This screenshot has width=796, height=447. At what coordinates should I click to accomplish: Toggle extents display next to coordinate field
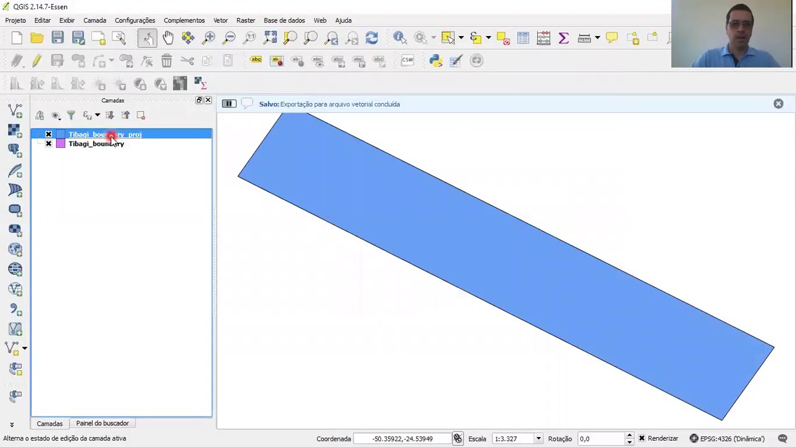click(458, 438)
